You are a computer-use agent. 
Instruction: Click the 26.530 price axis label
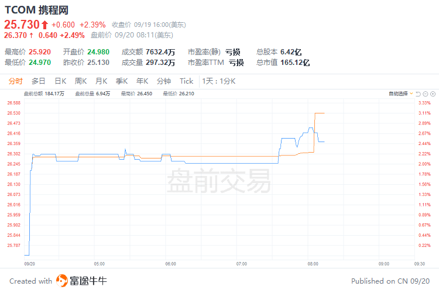(x=13, y=113)
